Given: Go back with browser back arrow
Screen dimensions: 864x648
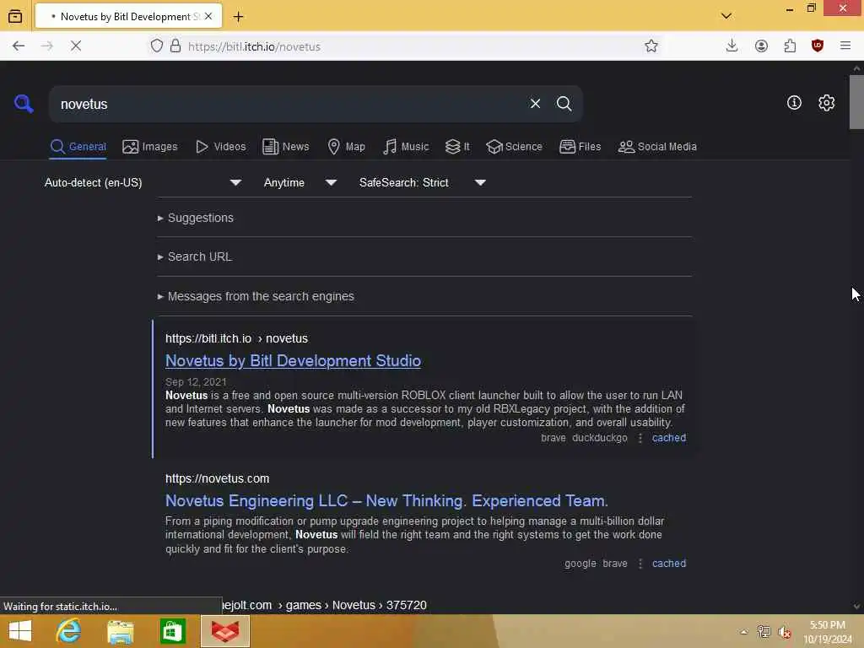Looking at the screenshot, I should pos(19,46).
